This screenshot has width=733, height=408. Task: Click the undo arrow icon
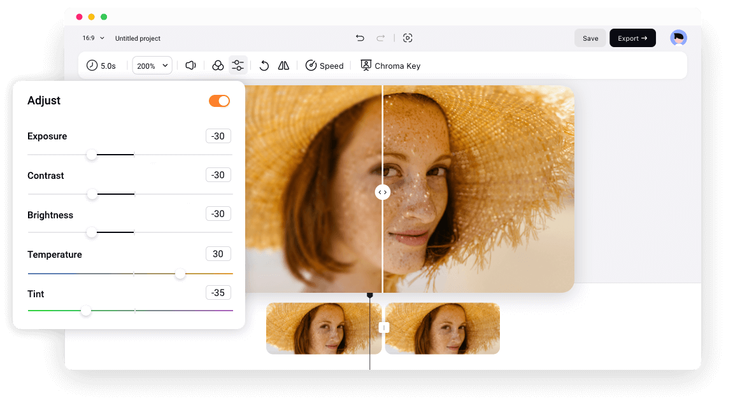point(360,38)
